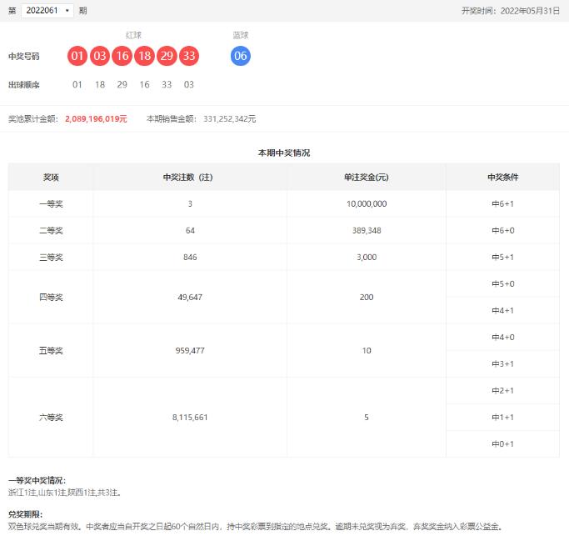The image size is (569, 541).
Task: Click the 中5+1 condition cell
Action: [503, 258]
